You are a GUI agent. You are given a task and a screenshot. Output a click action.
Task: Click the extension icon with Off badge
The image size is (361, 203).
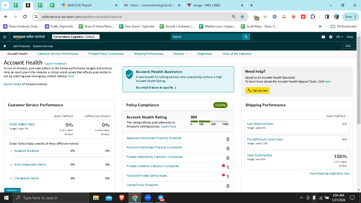[256, 17]
